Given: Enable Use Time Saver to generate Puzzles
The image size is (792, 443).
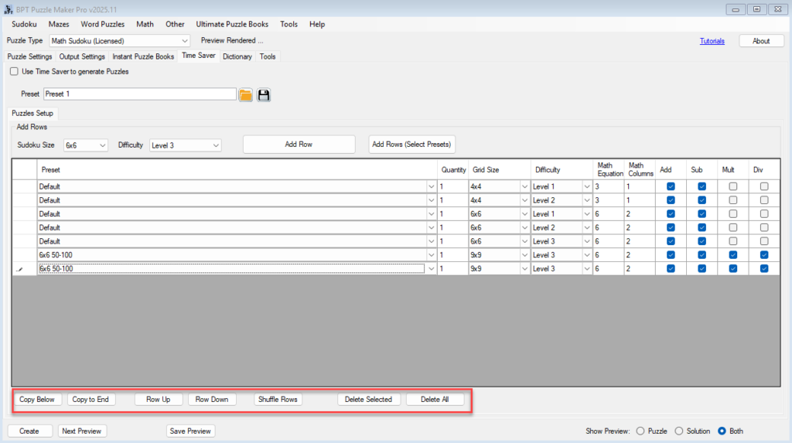Looking at the screenshot, I should tap(15, 71).
